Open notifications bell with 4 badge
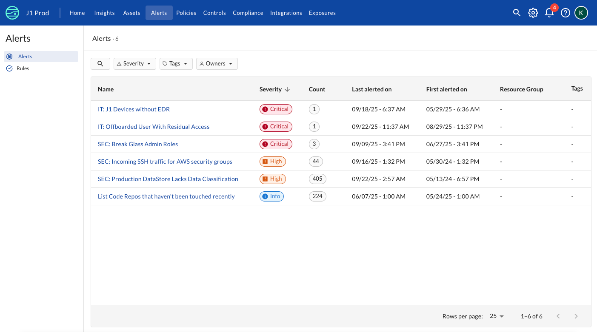Screen dimensions: 597x332 [549, 13]
